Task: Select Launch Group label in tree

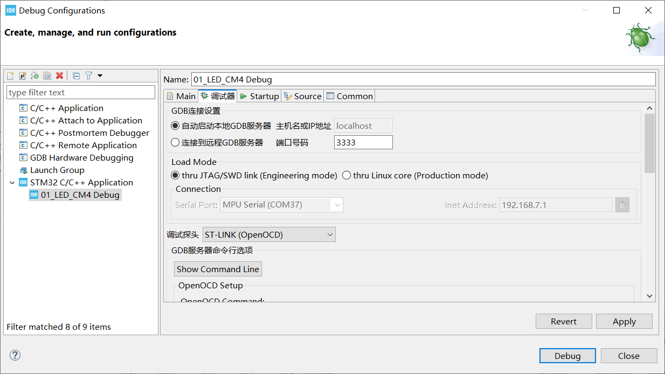Action: [57, 170]
